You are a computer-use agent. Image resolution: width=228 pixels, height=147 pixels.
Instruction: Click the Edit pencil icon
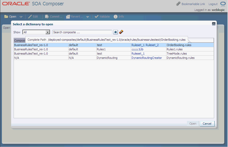tap(30, 17)
